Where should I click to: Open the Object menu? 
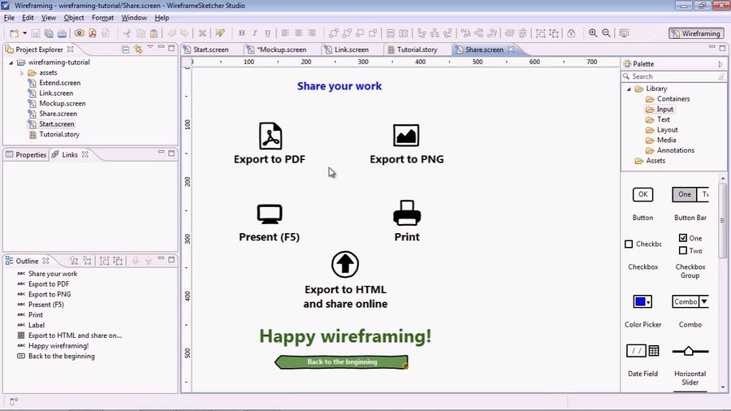pyautogui.click(x=74, y=18)
